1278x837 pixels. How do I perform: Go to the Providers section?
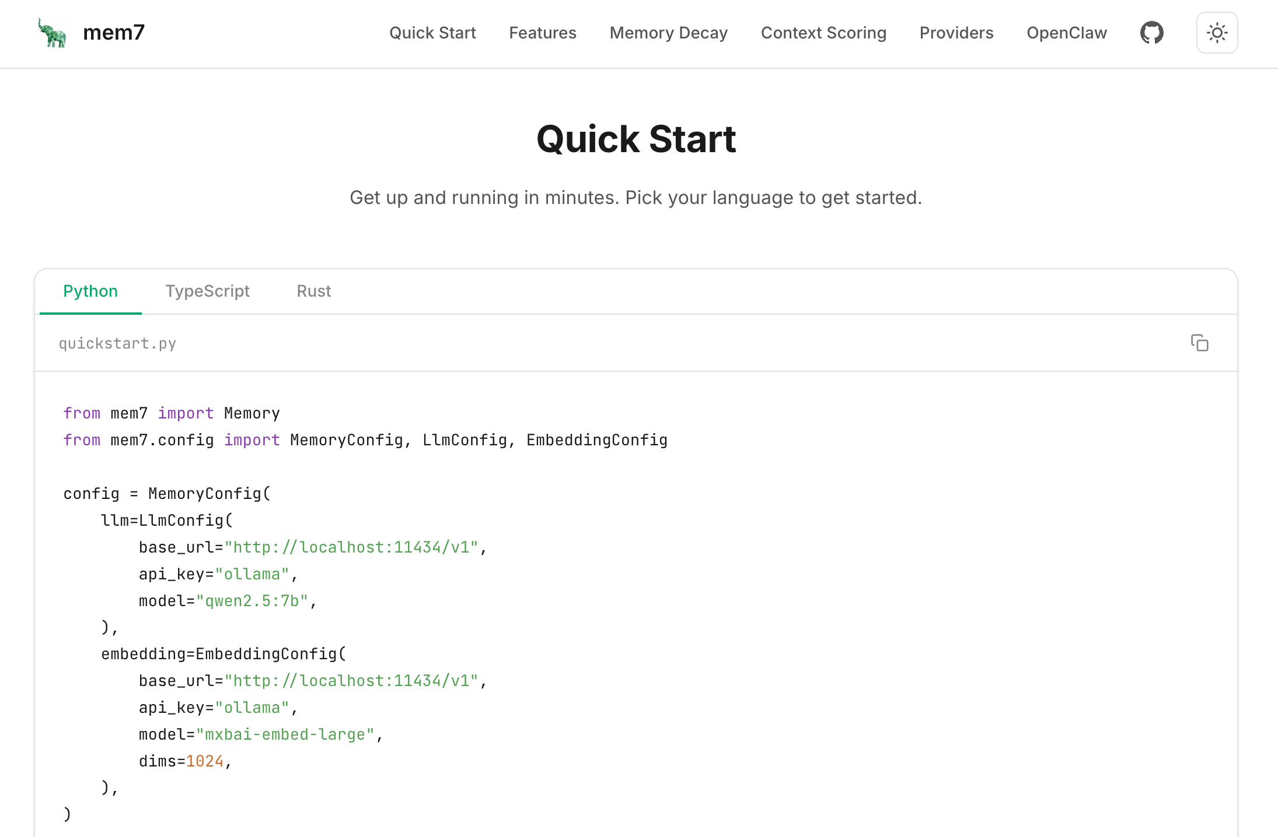[956, 33]
